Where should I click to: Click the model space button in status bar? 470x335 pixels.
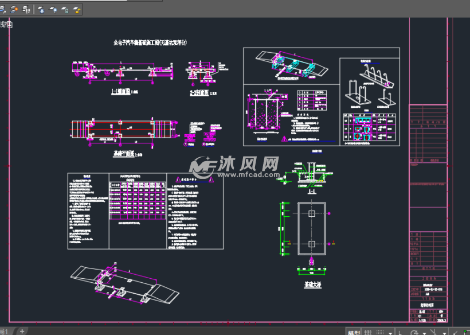pyautogui.click(x=353, y=332)
